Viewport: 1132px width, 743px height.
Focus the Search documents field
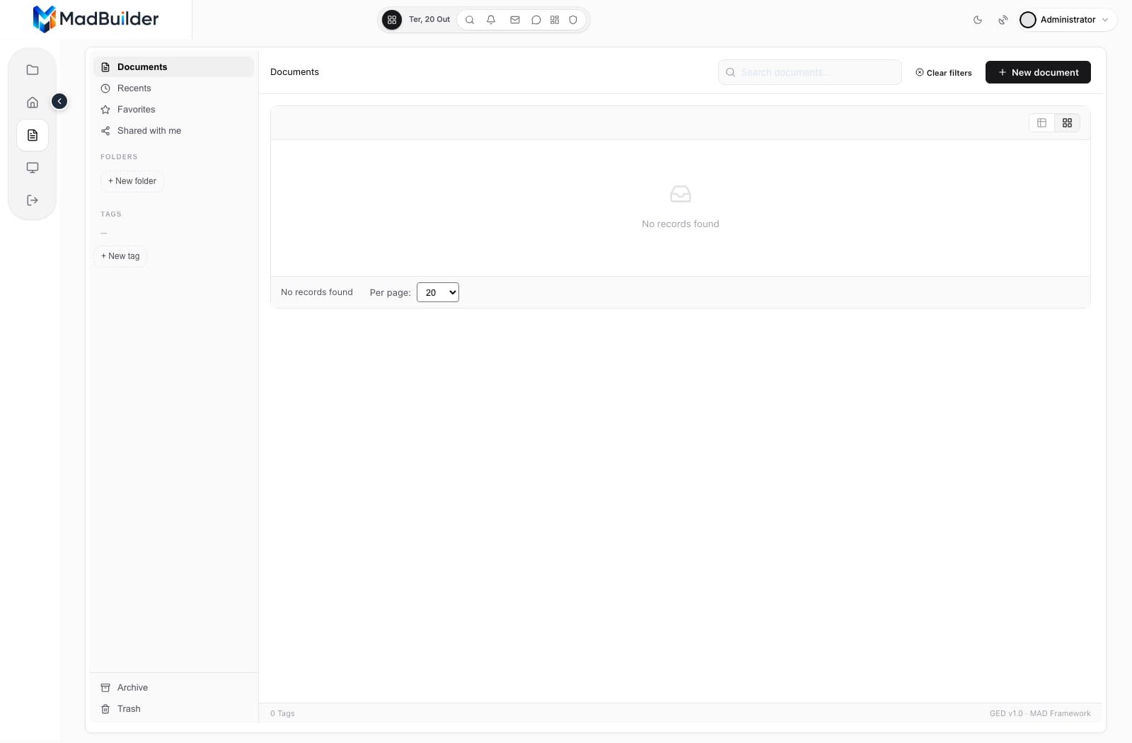(x=810, y=72)
